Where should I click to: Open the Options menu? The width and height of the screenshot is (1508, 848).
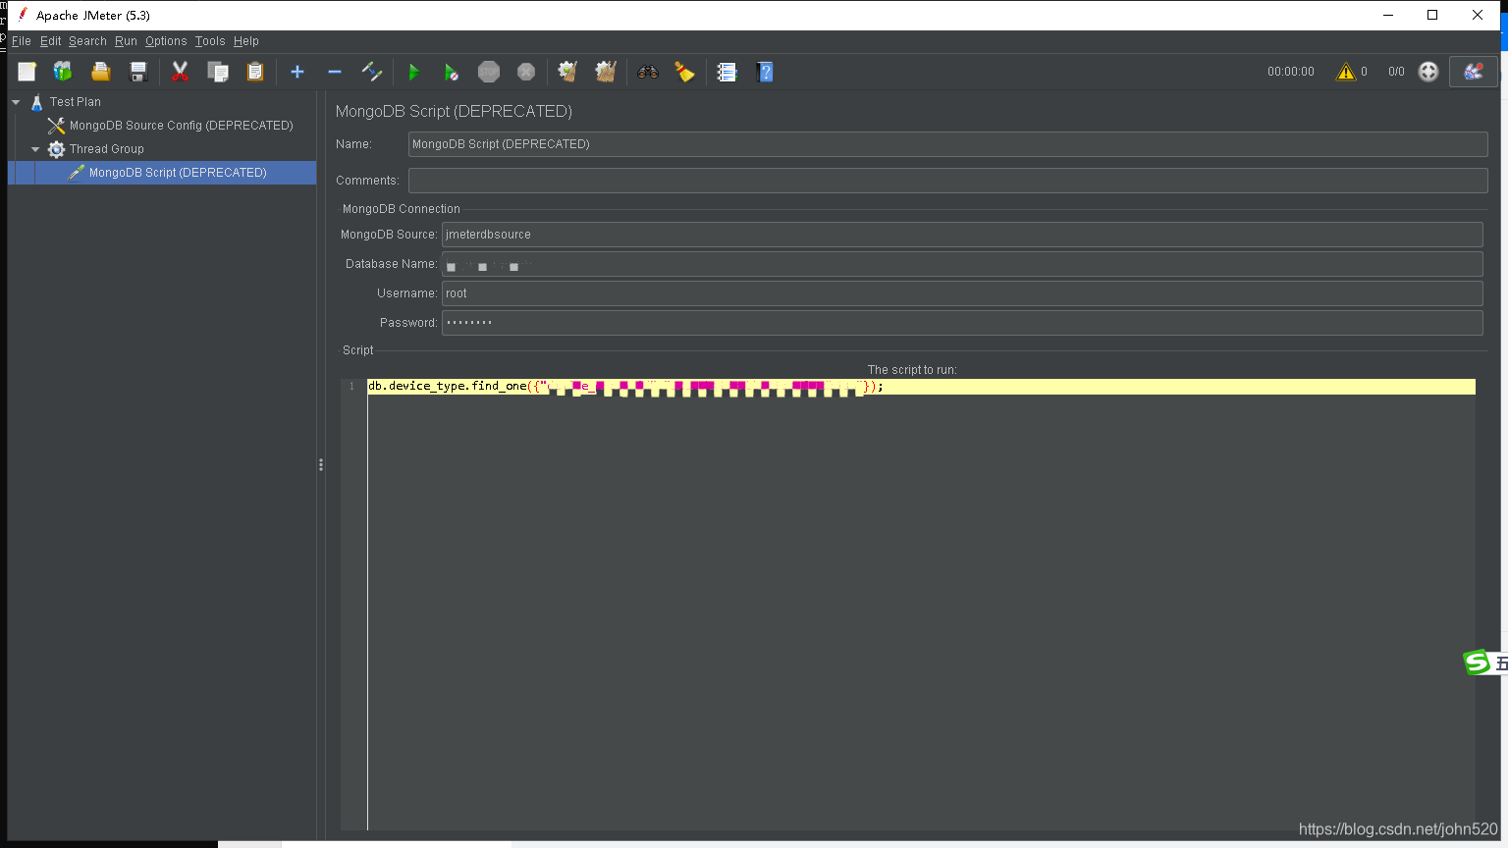[x=166, y=41]
